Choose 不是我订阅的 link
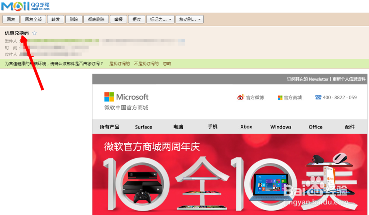The width and height of the screenshot is (369, 215). pos(146,64)
